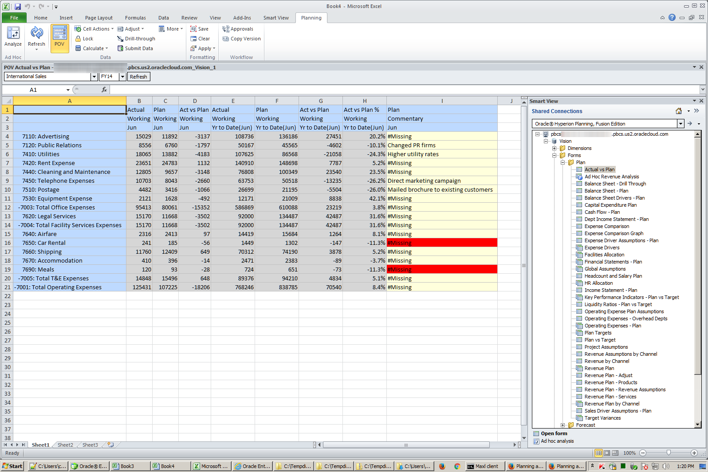Click the Refresh icon in the Planning ribbon
This screenshot has height=472, width=708.
(36, 34)
